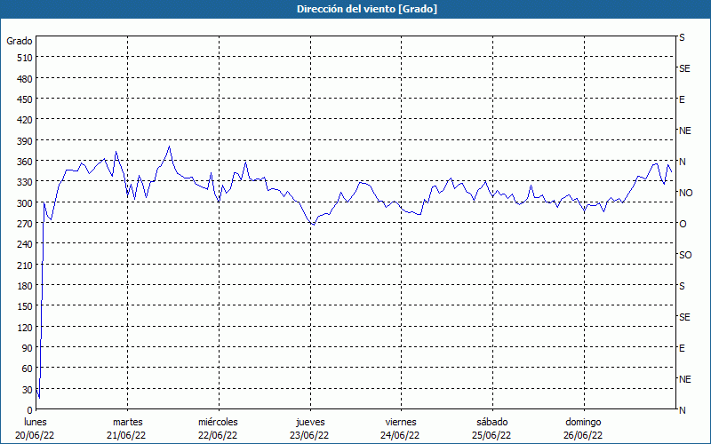Click the 'lunes' day label
The width and height of the screenshot is (711, 444).
(36, 422)
